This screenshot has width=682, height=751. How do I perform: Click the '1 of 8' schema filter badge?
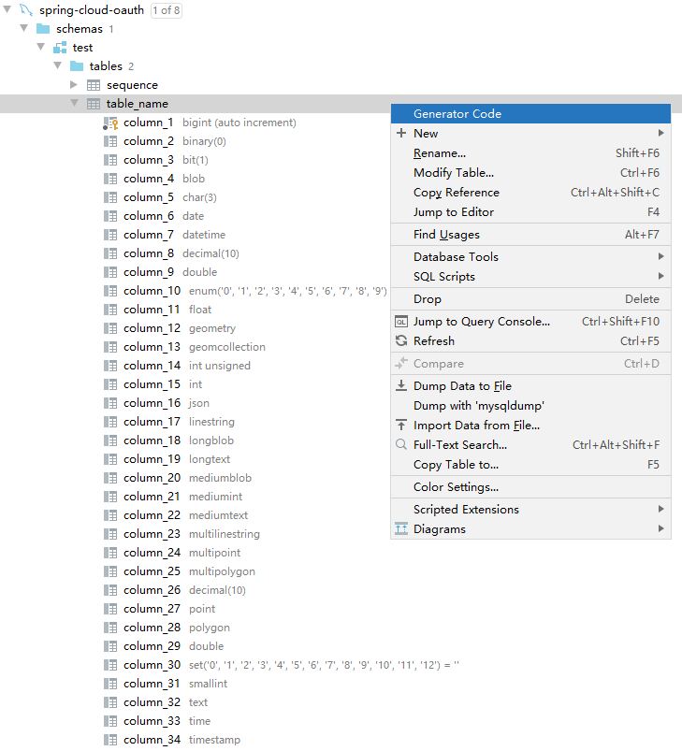167,10
